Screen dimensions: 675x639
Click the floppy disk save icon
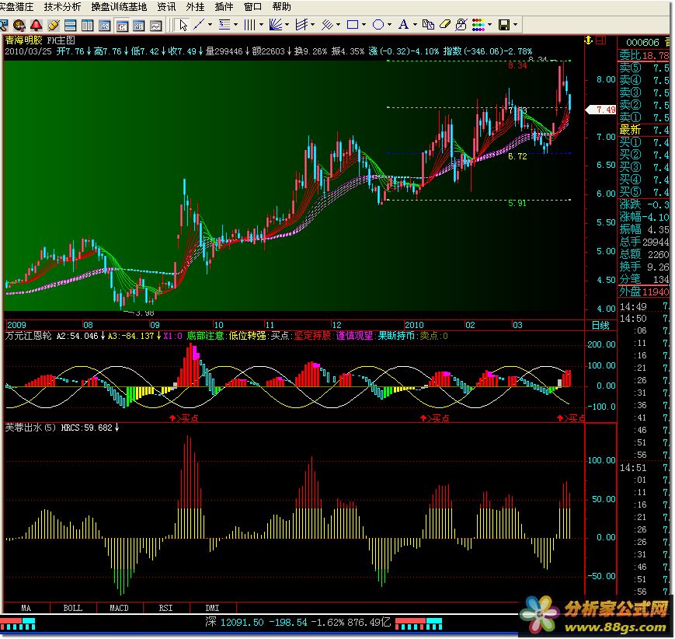(503, 25)
